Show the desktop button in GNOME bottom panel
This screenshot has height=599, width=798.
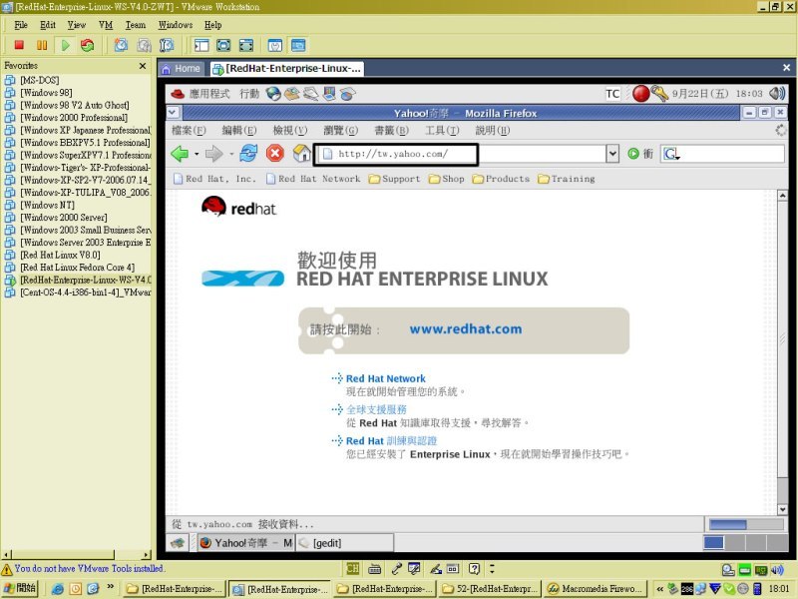(178, 543)
